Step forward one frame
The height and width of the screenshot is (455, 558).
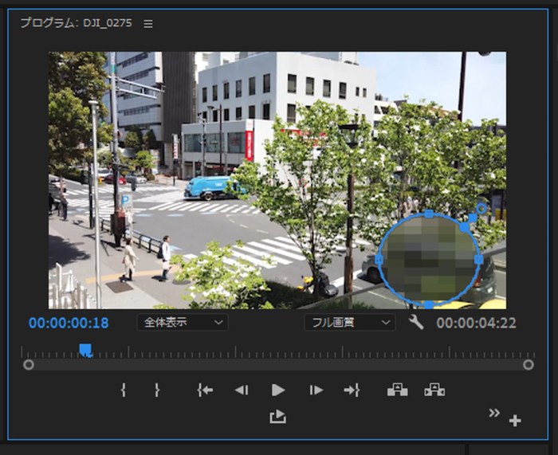tap(316, 390)
